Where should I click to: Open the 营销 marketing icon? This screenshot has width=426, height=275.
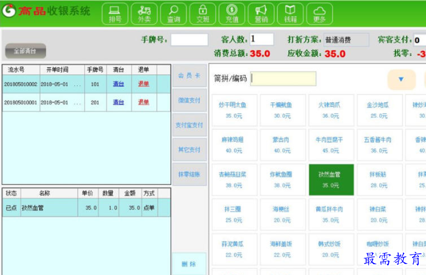pos(261,13)
